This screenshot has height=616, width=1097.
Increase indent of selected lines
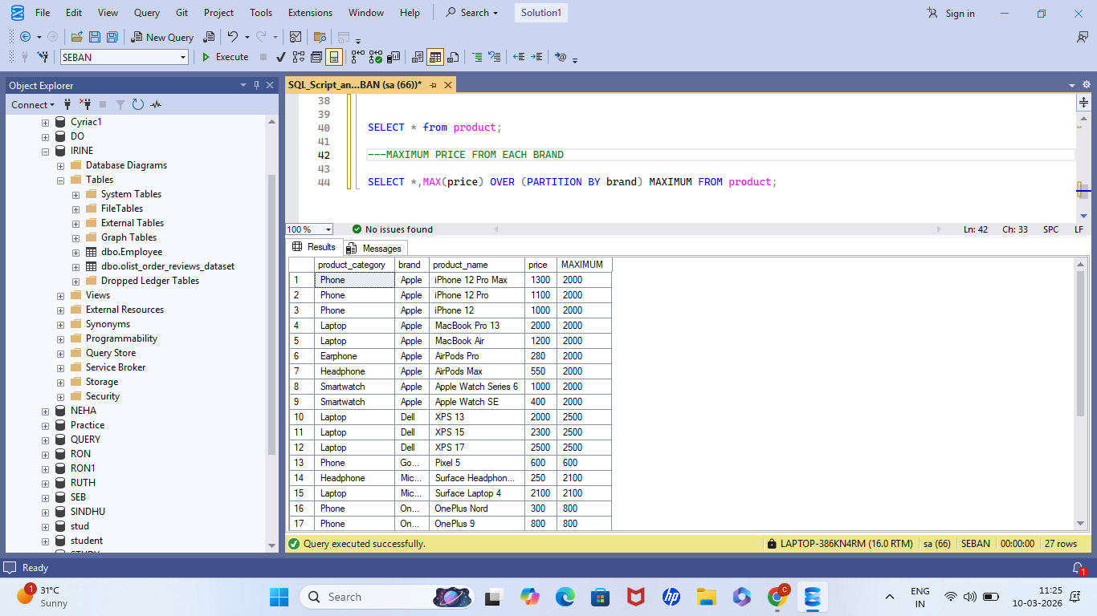point(536,57)
